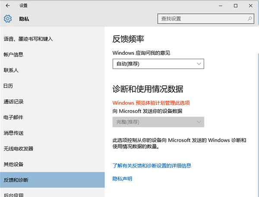Maximize the Settings window
Screen dimensions: 259x197
pyautogui.click(x=235, y=6)
